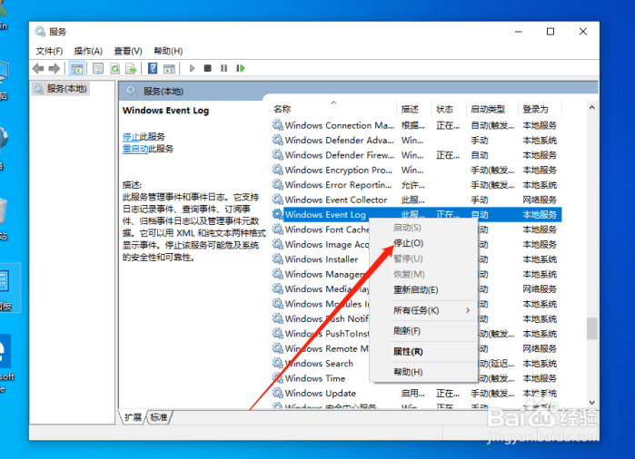
Task: Click the Refresh toolbar icon
Action: [115, 69]
